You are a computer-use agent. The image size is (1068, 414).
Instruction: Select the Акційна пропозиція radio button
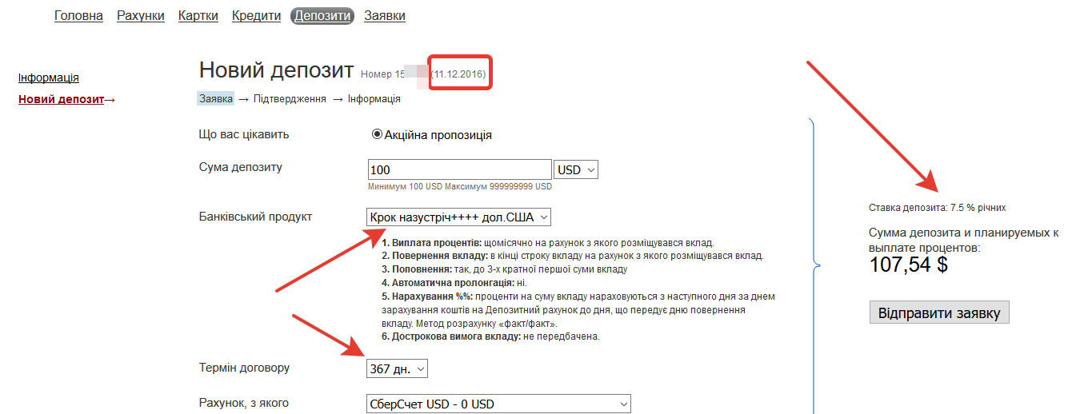click(x=378, y=135)
